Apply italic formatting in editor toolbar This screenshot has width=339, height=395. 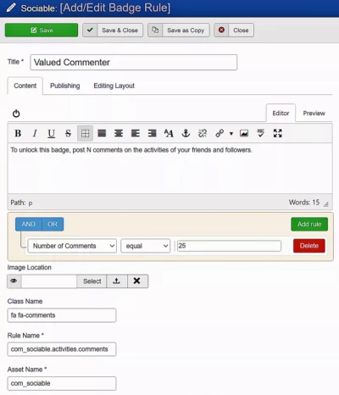tap(35, 133)
